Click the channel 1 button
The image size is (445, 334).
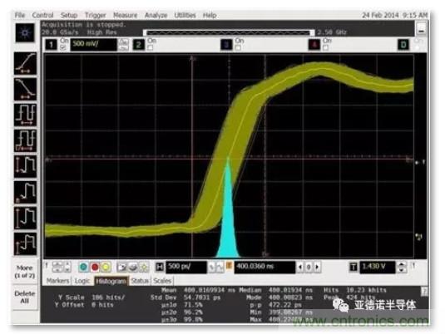[51, 45]
